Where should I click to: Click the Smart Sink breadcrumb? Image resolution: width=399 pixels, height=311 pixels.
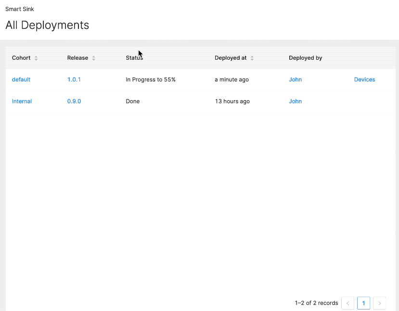point(20,9)
